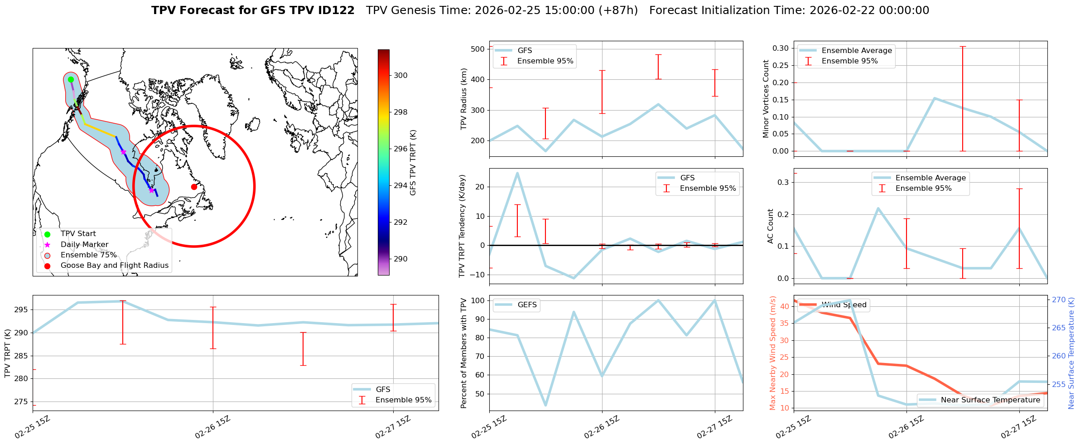
Task: Click the green dot icon in the map legend
Action: (x=47, y=234)
